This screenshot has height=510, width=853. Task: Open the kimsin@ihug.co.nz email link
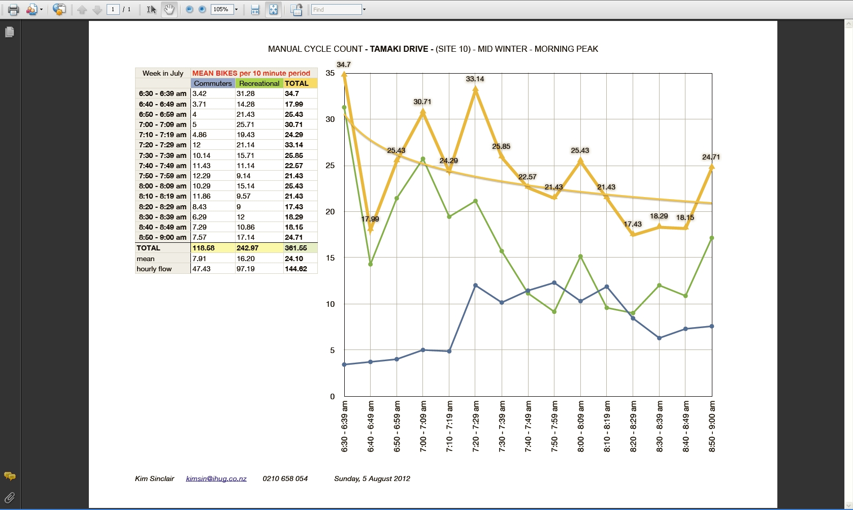(x=216, y=479)
